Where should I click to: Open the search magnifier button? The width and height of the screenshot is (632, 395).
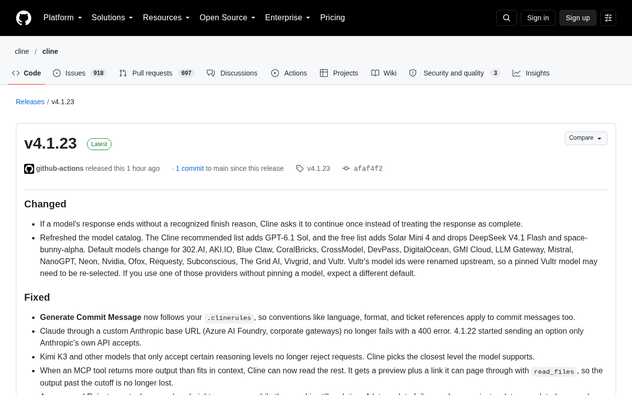[x=507, y=18]
